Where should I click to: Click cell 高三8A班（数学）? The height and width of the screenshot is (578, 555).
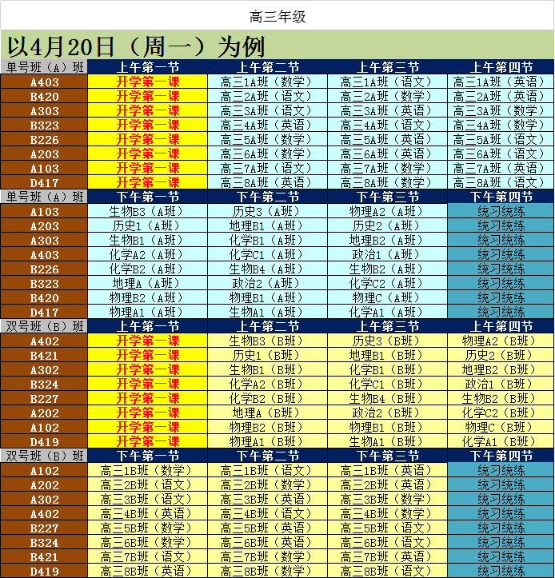pyautogui.click(x=388, y=182)
